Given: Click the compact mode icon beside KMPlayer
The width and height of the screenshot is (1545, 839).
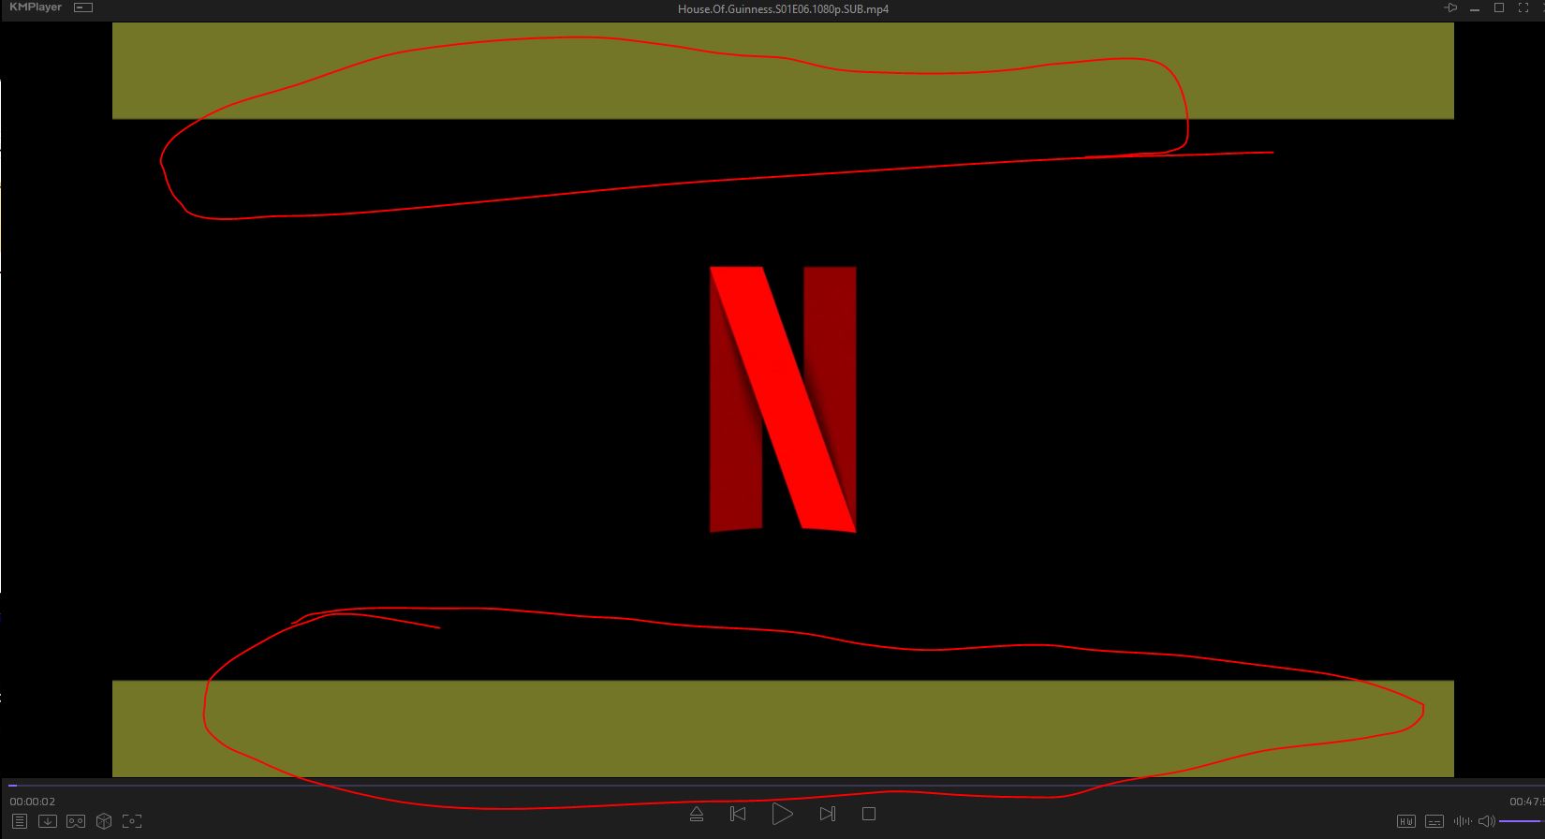Looking at the screenshot, I should tap(83, 7).
